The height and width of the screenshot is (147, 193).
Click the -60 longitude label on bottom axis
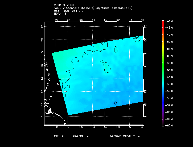coord(56,127)
